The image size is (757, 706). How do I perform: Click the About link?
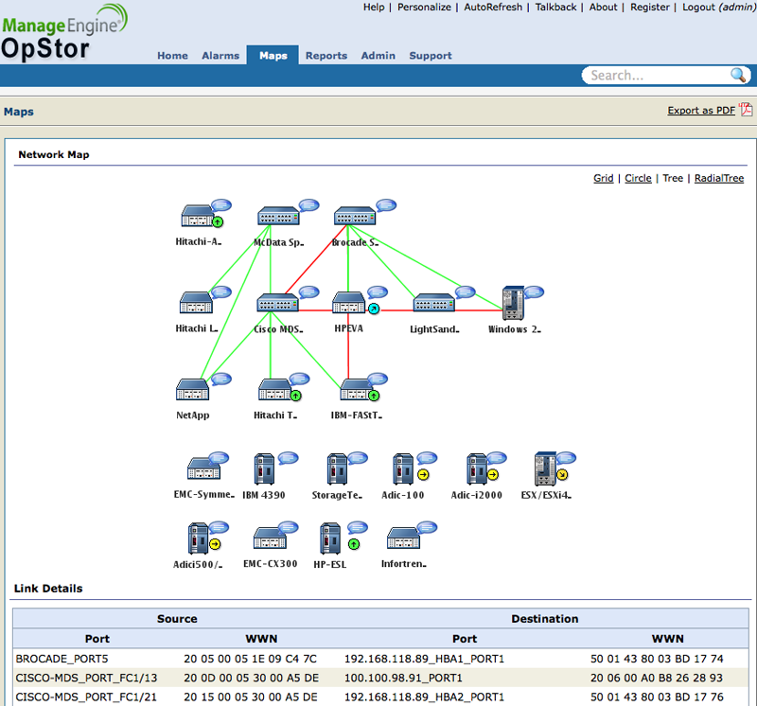(603, 8)
